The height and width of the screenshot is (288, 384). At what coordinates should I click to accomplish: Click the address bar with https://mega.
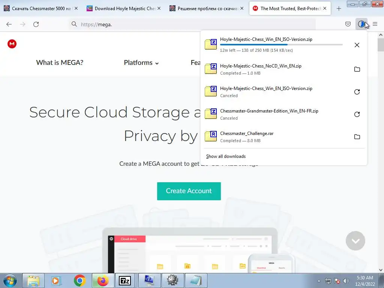(192, 24)
